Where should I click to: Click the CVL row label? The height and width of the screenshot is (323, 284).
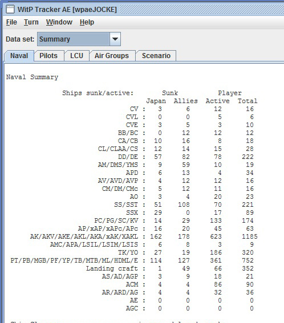click(132, 117)
